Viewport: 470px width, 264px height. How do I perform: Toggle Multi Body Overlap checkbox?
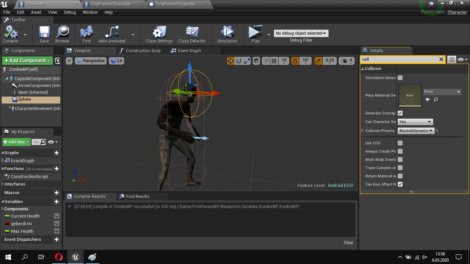pos(400,159)
